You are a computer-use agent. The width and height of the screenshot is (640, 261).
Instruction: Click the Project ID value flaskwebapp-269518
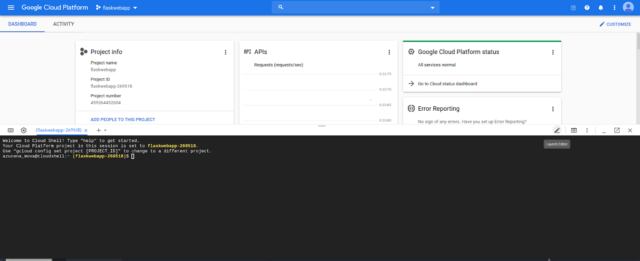(111, 86)
